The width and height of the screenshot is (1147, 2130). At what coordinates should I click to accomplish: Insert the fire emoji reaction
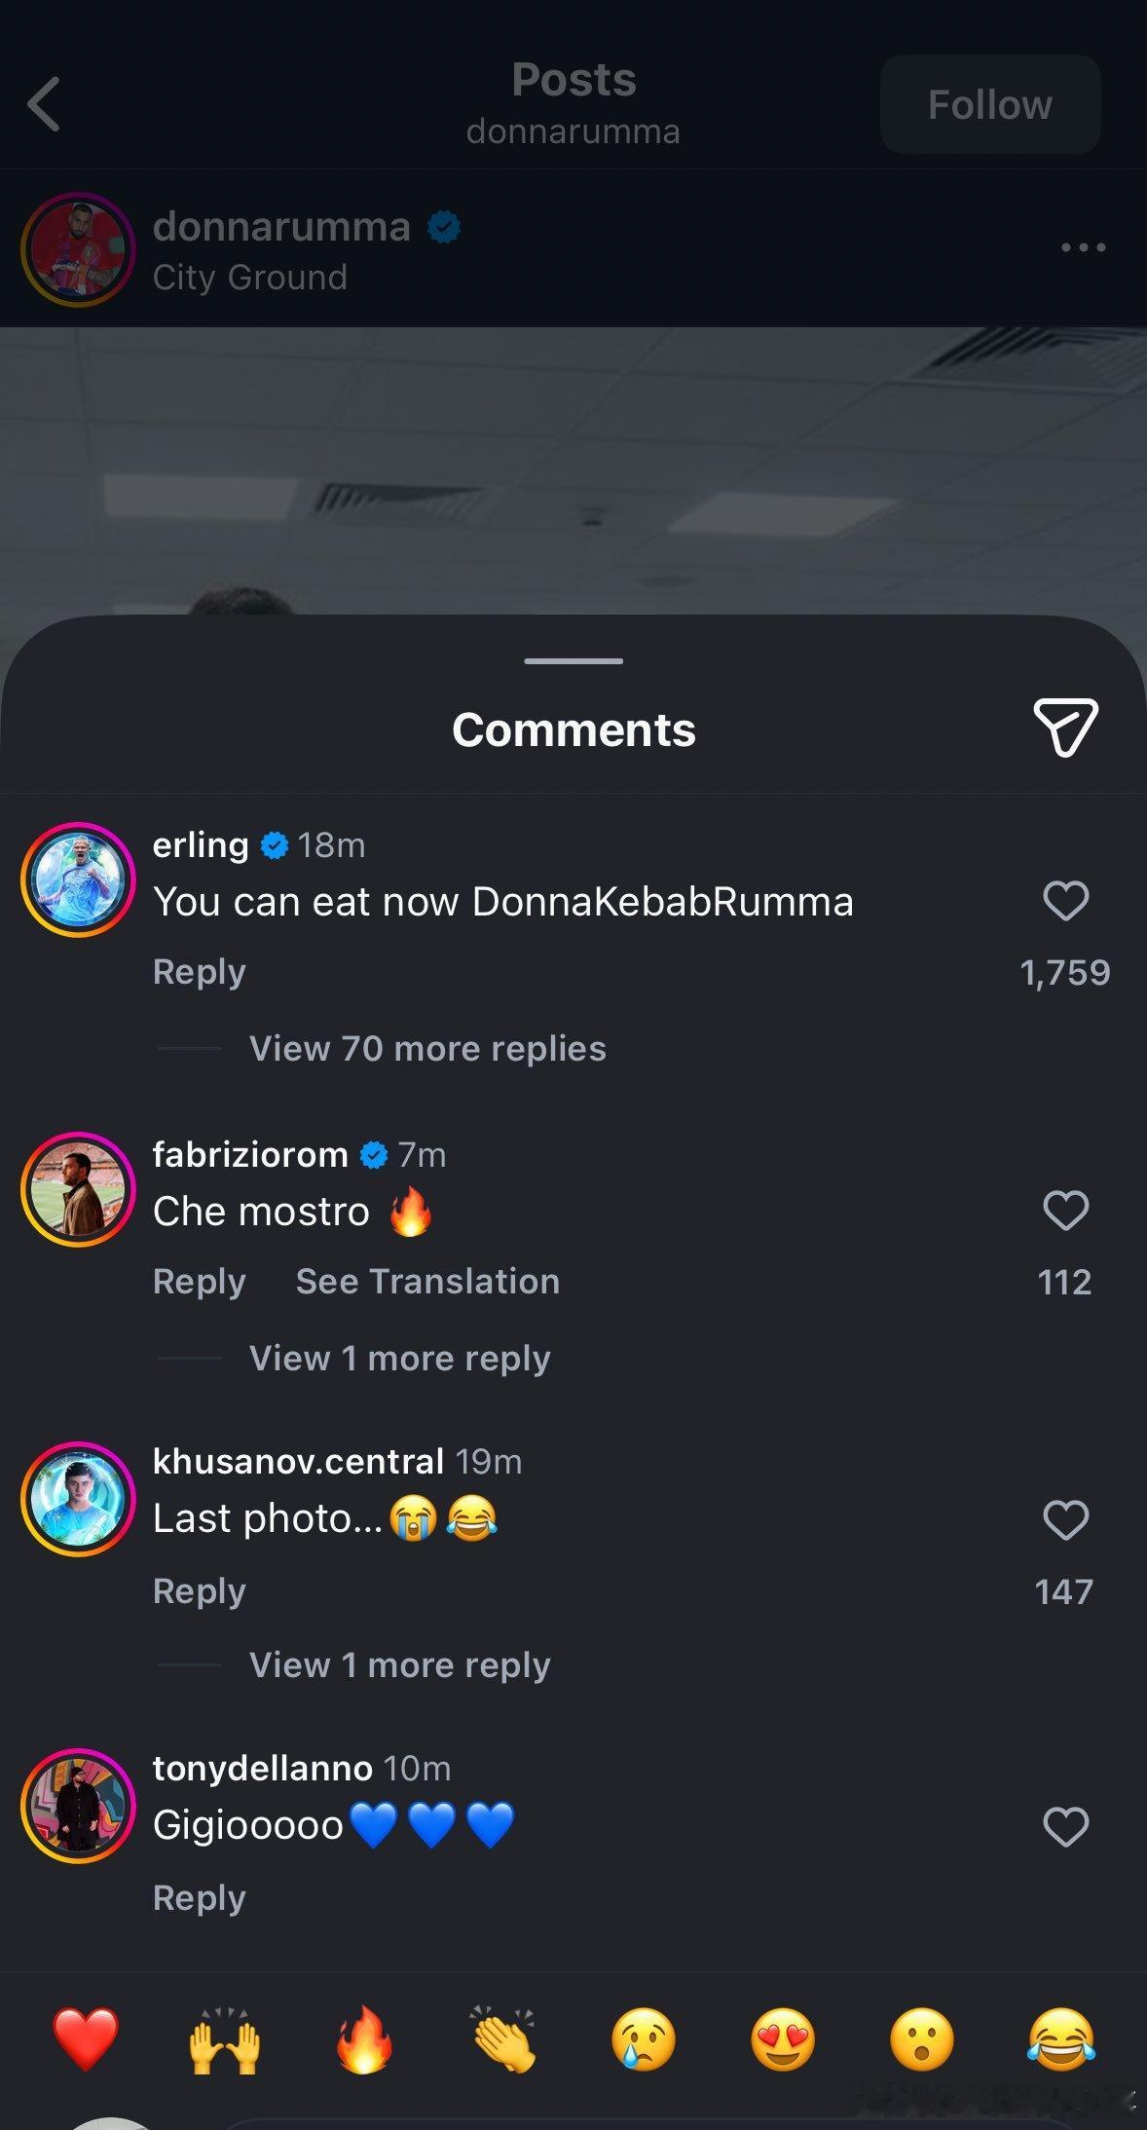364,2038
